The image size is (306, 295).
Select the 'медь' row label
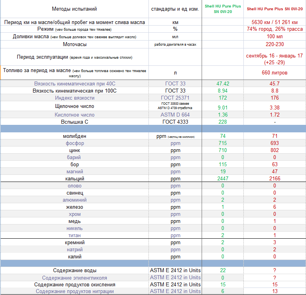click(74, 221)
